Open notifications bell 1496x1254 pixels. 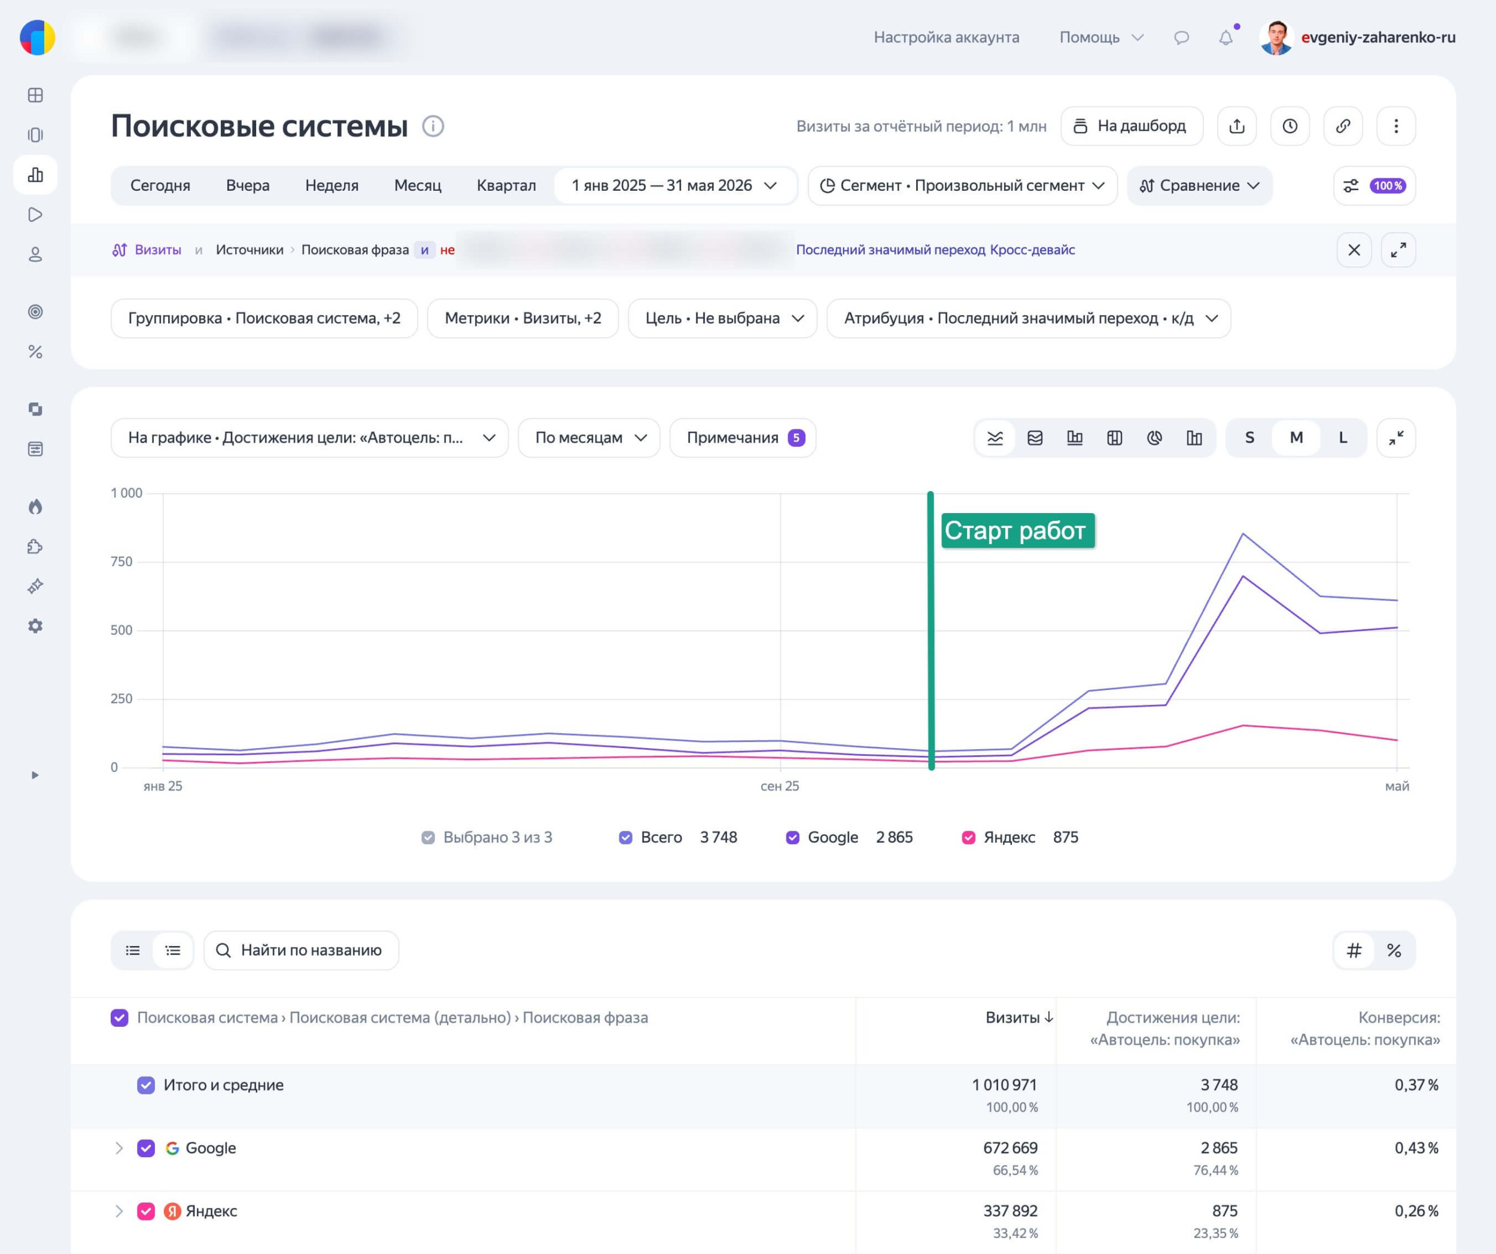point(1226,37)
